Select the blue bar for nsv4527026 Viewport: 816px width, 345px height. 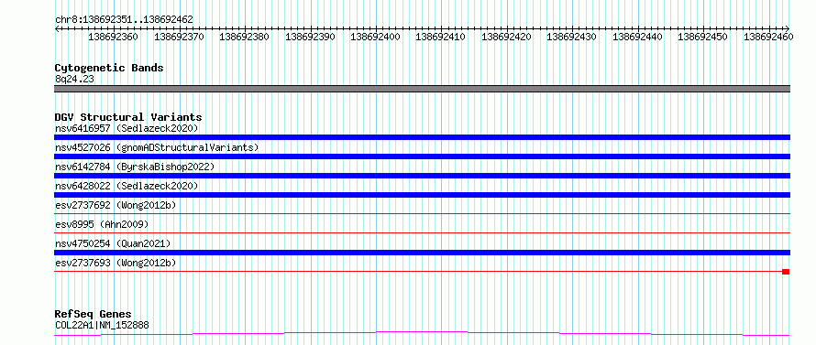click(422, 156)
